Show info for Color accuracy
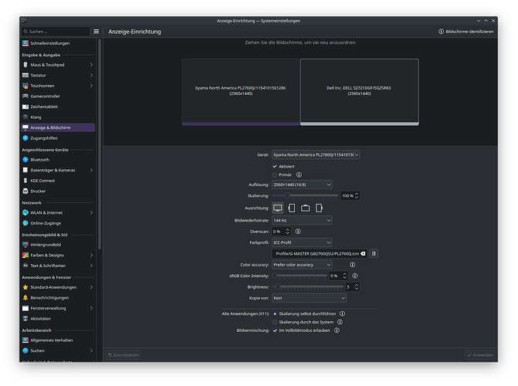Screen dimensions: 518x386 pos(353,265)
